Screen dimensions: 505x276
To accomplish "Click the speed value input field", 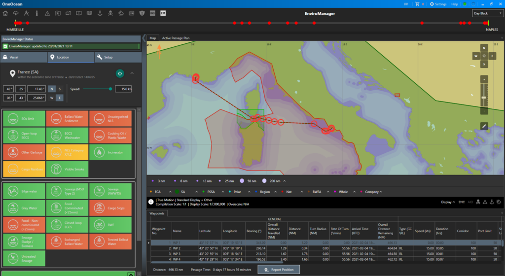I will pyautogui.click(x=123, y=89).
